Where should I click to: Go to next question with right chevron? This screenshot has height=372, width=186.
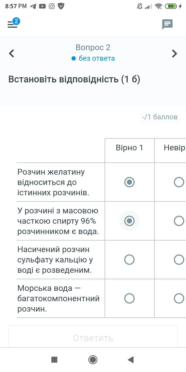pyautogui.click(x=175, y=53)
